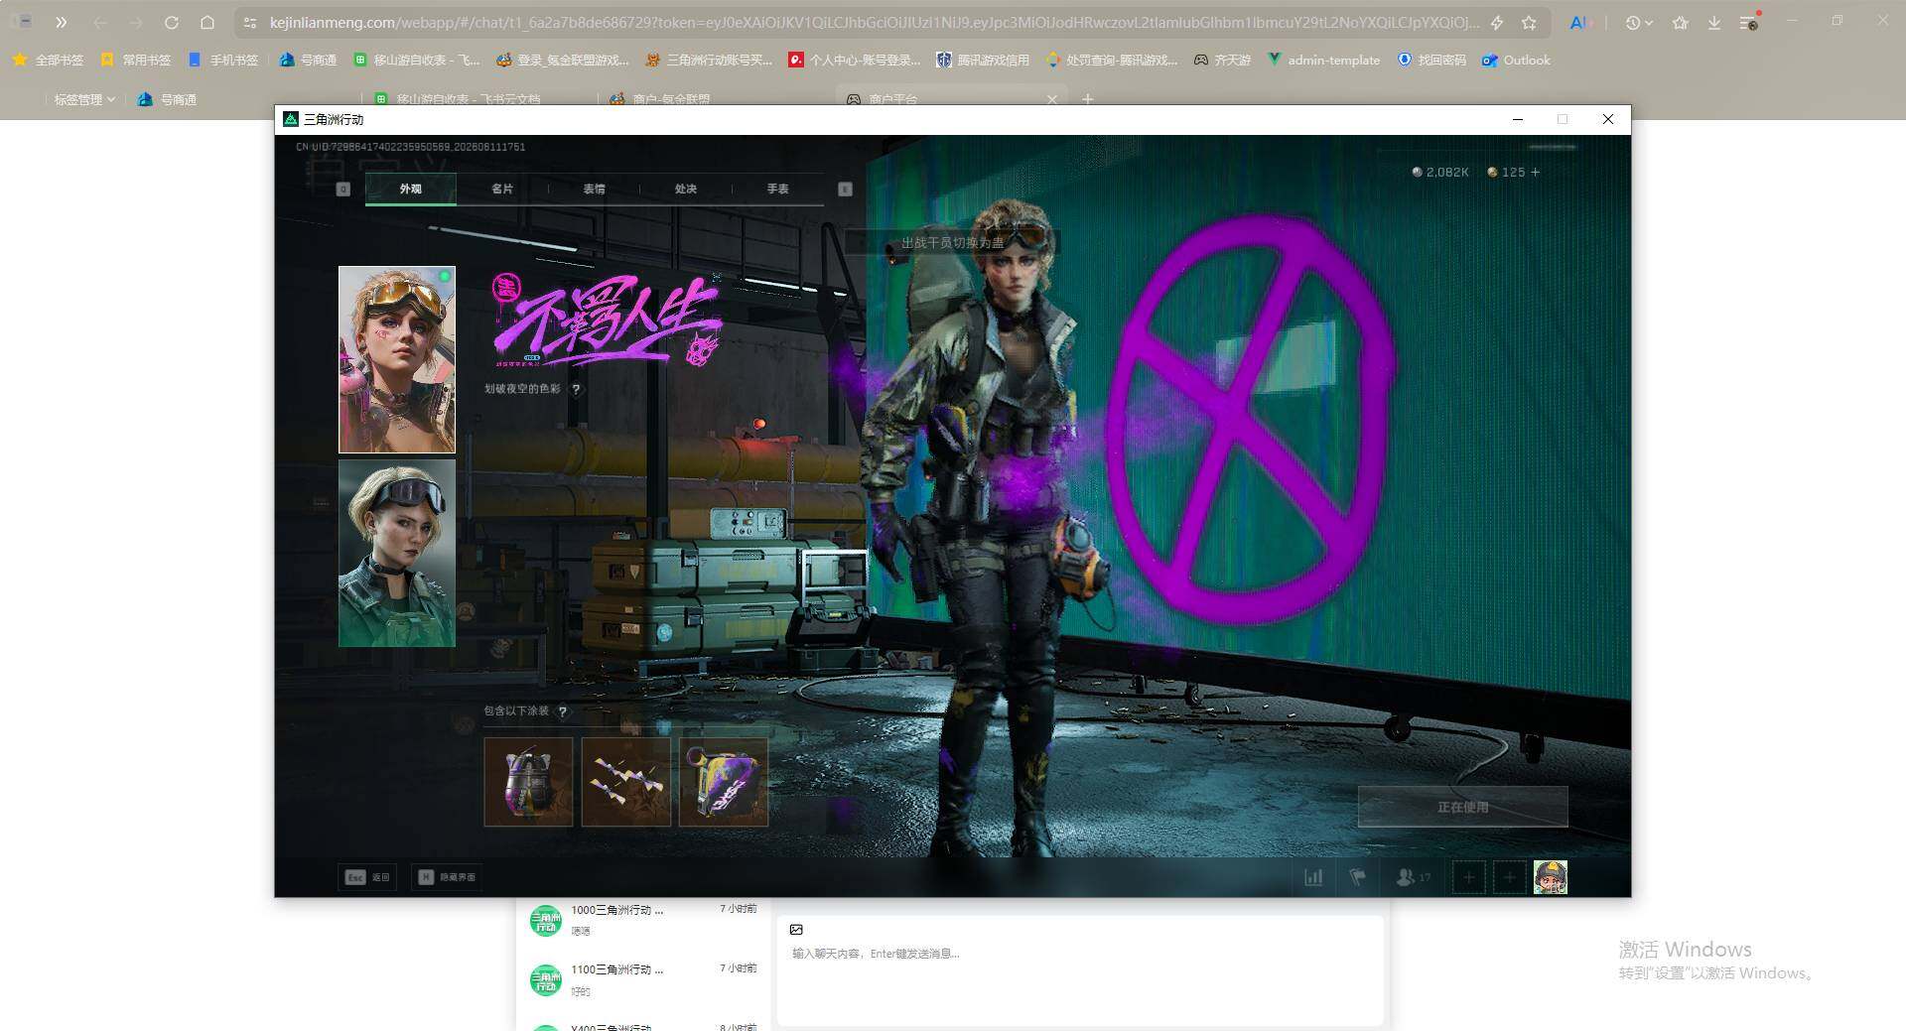The width and height of the screenshot is (1906, 1031).
Task: Open the browser downloads icon
Action: point(1714,22)
